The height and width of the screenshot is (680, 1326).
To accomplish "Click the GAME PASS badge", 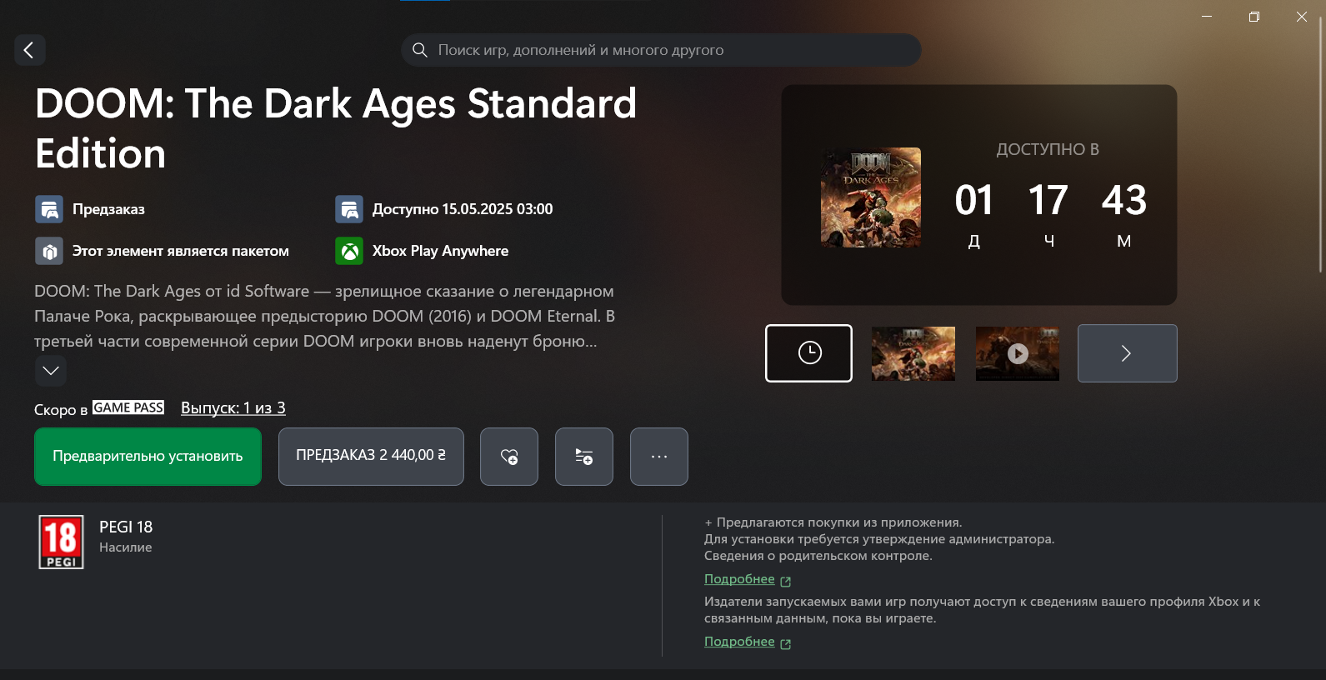I will point(128,407).
